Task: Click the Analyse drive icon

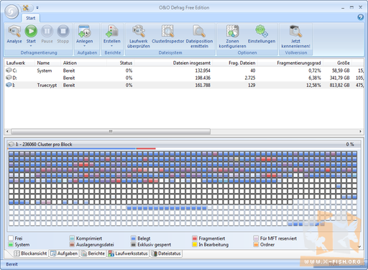Action: tap(14, 31)
